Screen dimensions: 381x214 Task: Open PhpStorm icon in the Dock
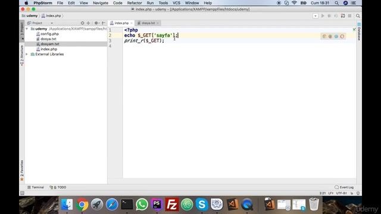(x=157, y=204)
